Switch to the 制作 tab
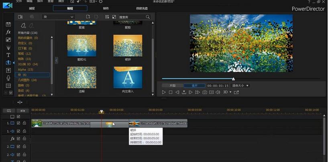The height and width of the screenshot is (162, 328). pyautogui.click(x=106, y=8)
